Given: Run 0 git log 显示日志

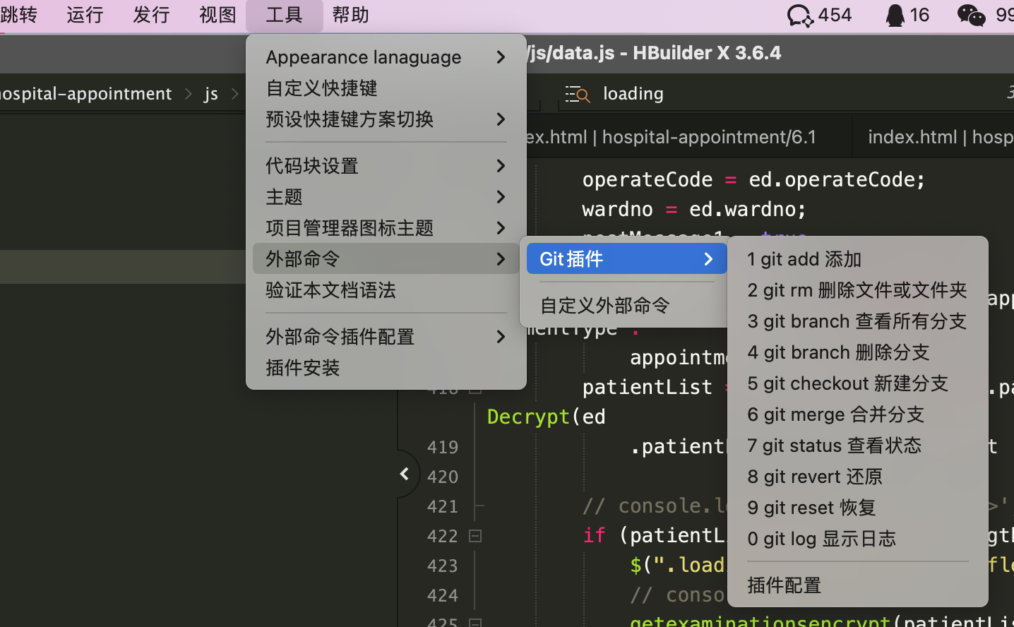Looking at the screenshot, I should click(858, 539).
